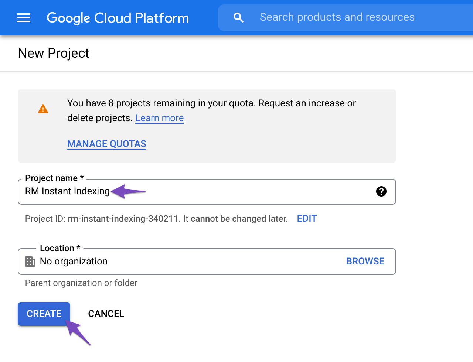Open the Learn more link about quotas
473x362 pixels.
click(x=159, y=118)
